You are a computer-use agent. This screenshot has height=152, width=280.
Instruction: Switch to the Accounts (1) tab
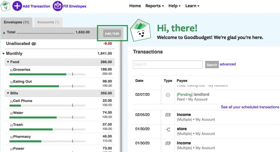48,22
